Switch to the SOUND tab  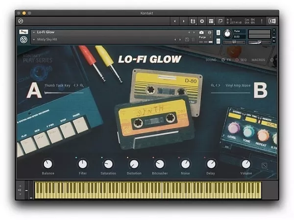pyautogui.click(x=211, y=60)
